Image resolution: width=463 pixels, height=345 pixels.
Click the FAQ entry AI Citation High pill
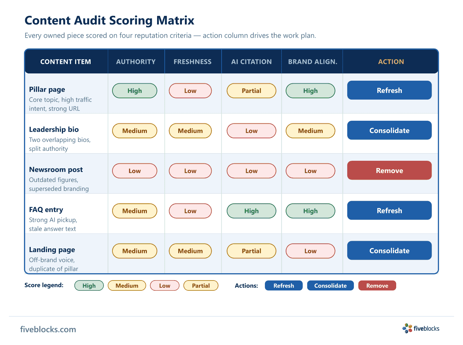[251, 211]
